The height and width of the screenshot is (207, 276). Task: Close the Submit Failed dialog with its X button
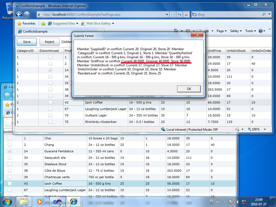(x=197, y=34)
